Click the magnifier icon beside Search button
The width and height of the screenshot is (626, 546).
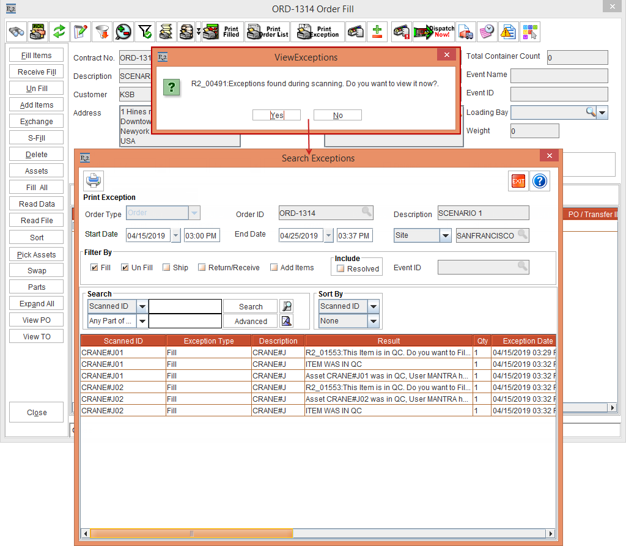pos(286,306)
